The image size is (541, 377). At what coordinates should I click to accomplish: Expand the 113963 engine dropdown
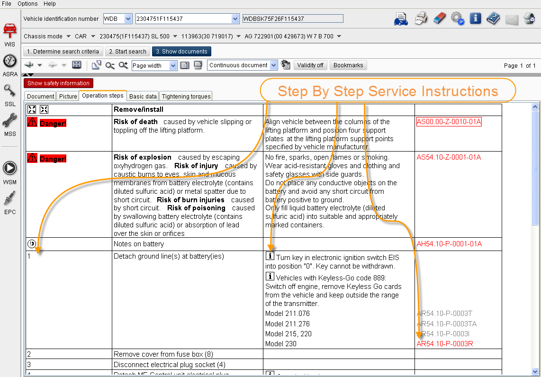[238, 36]
